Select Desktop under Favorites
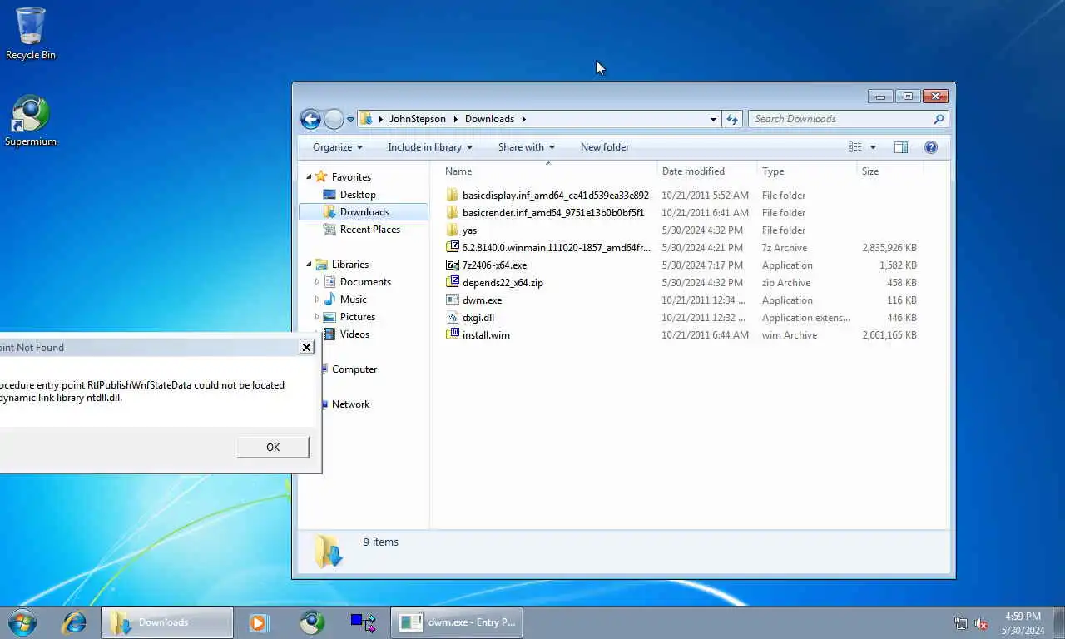The height and width of the screenshot is (639, 1065). coord(358,195)
